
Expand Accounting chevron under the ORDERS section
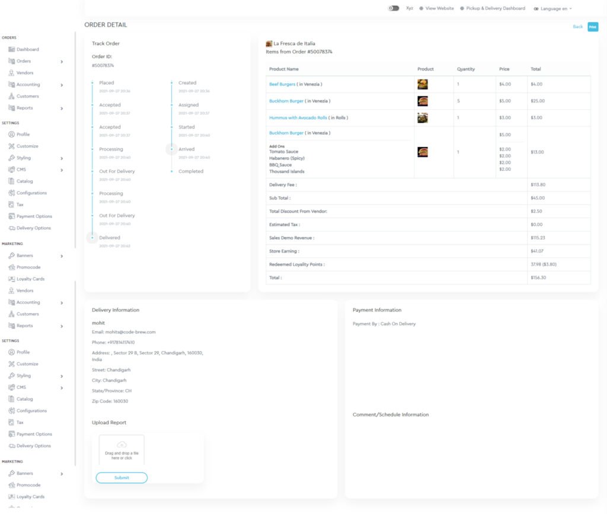62,85
